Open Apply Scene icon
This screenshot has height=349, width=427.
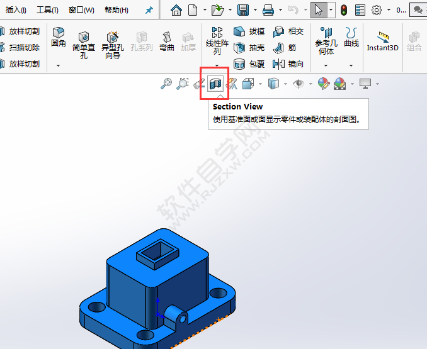pos(340,84)
